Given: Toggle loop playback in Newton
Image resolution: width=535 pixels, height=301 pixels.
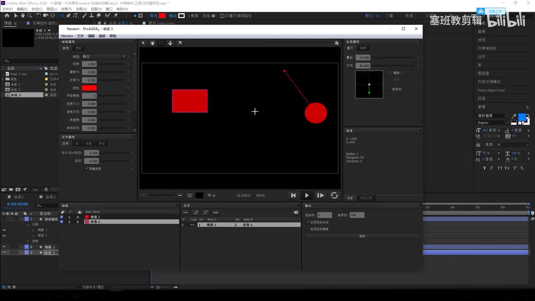Looking at the screenshot, I should click(x=334, y=195).
